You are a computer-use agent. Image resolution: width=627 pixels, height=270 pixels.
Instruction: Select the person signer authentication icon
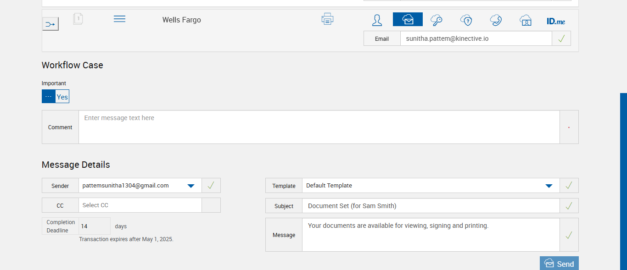[377, 20]
